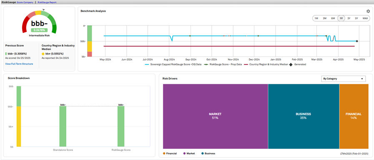Viewport: 374px width, 160px height.
Task: Click the MARKET 51% treemap block
Action: [216, 116]
